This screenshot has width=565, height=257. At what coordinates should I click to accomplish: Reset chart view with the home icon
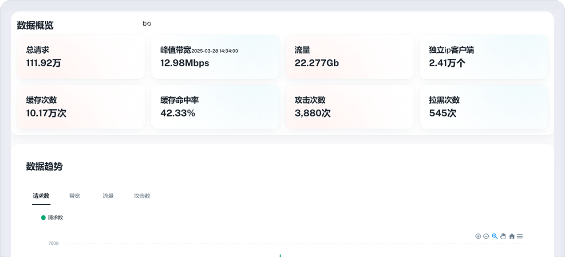point(511,236)
